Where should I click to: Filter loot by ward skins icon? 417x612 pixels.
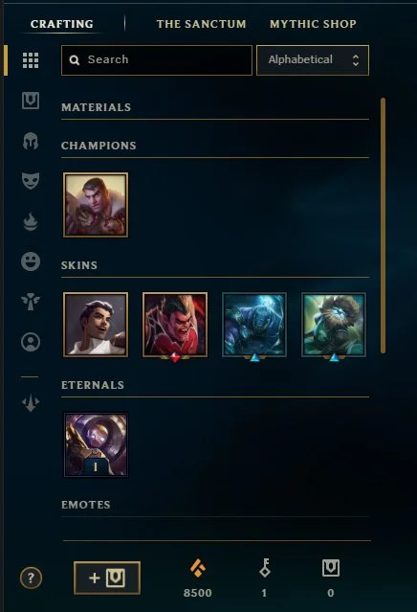(31, 302)
